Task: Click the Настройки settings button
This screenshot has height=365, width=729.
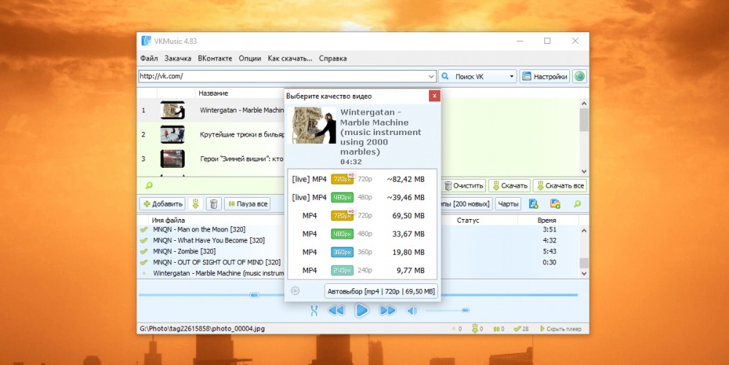Action: point(545,77)
